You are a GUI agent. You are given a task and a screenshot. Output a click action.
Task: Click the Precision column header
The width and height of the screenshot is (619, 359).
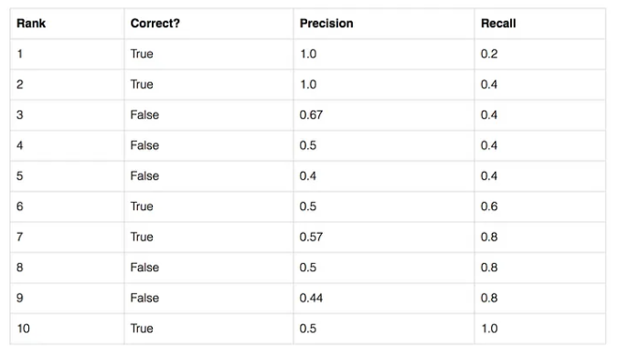(x=326, y=23)
